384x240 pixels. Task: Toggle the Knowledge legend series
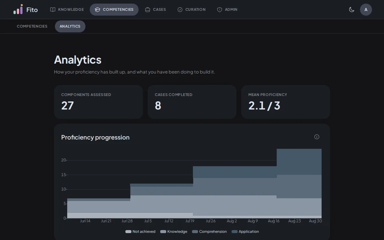(174, 232)
